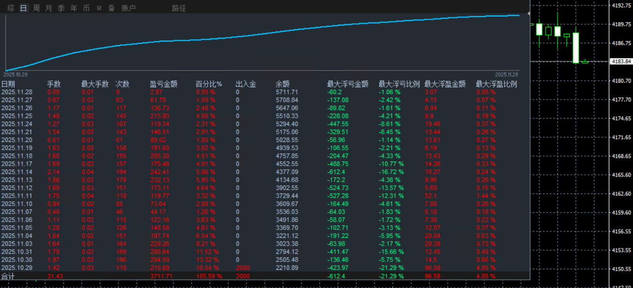Click the balance value 5711.71

click(287, 92)
